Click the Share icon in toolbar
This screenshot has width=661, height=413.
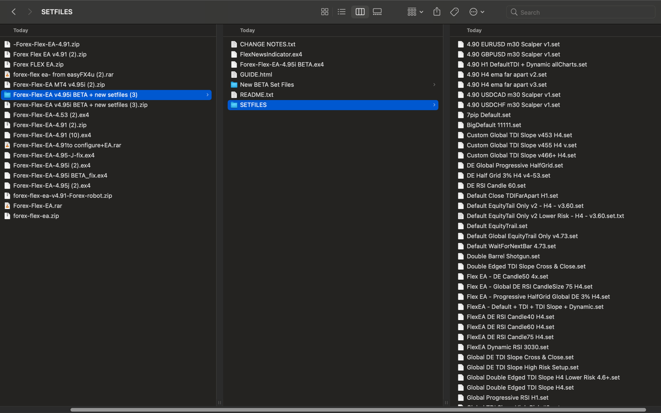pos(437,12)
